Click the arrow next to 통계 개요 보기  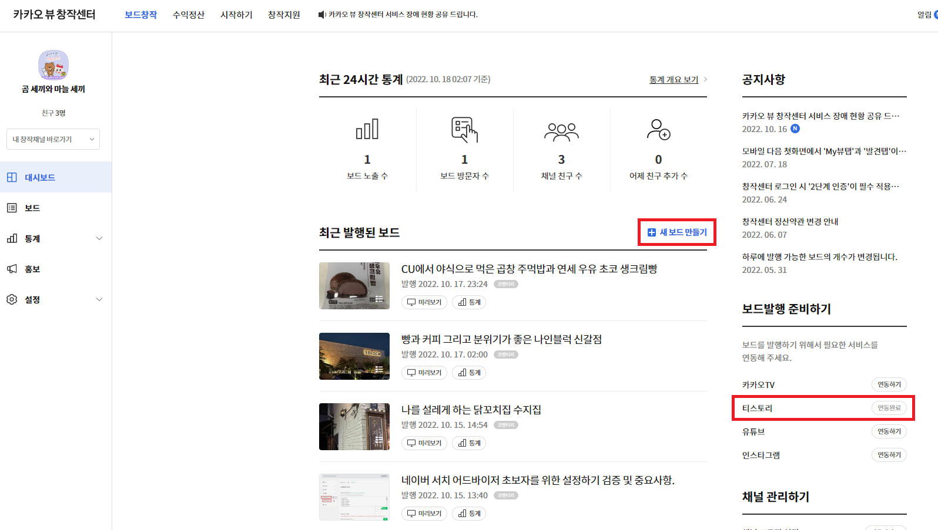(705, 79)
